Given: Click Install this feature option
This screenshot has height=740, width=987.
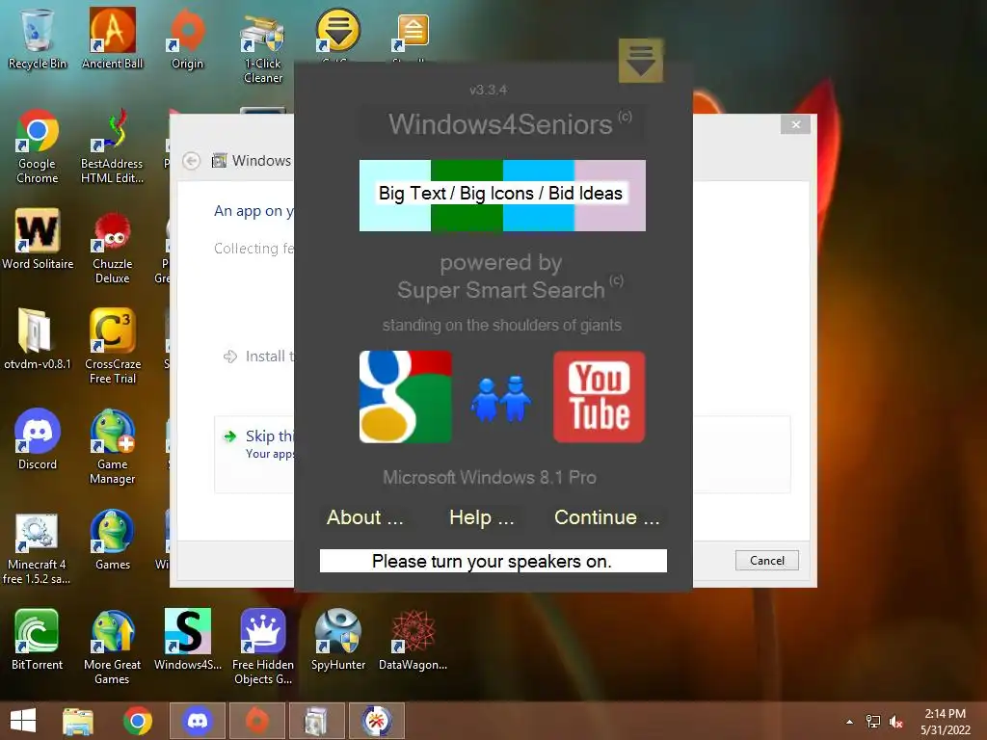Looking at the screenshot, I should [258, 357].
